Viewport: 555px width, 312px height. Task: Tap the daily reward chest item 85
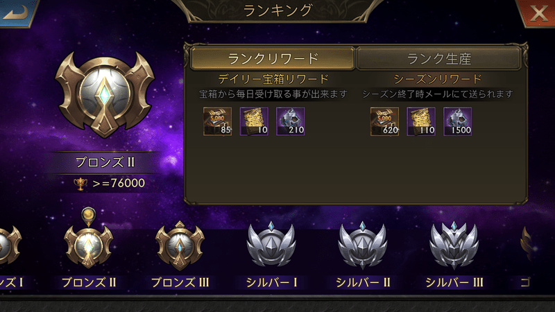217,122
